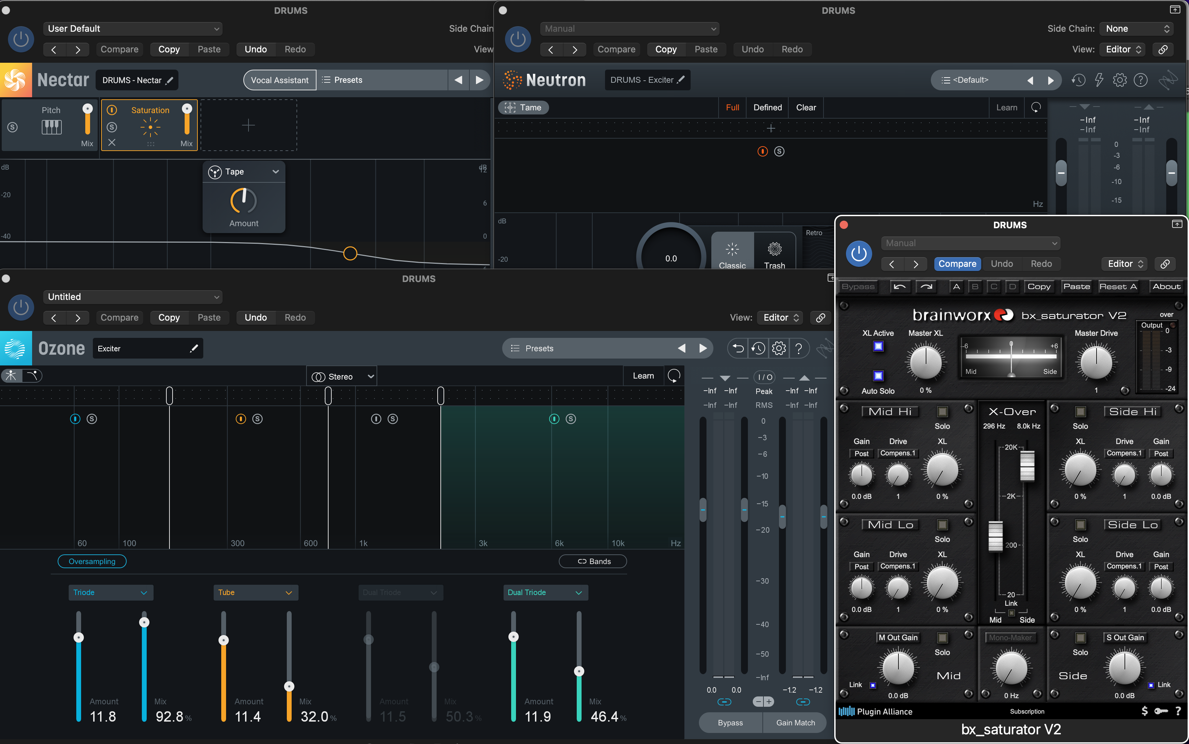The image size is (1189, 744).
Task: Click link icon in Ozone window header
Action: click(x=821, y=318)
